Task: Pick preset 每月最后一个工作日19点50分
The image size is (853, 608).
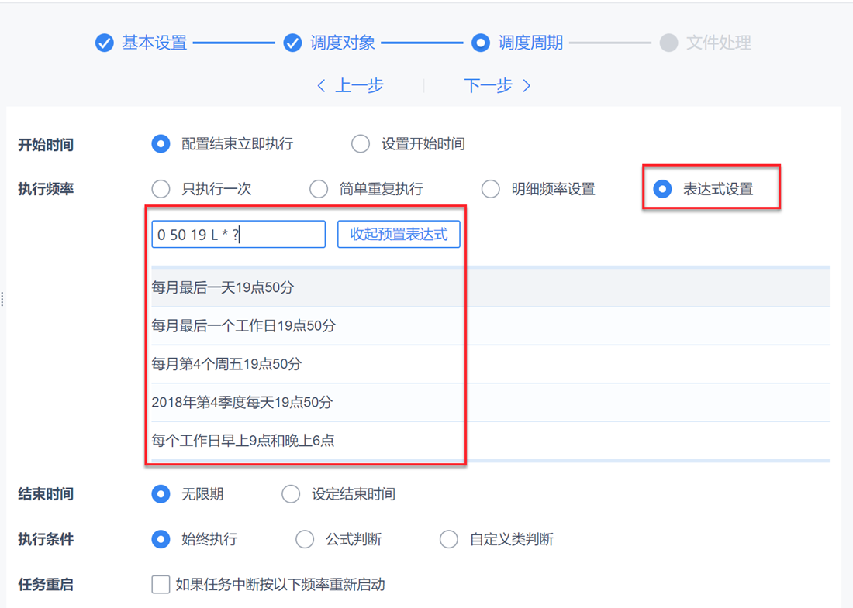Action: (x=243, y=326)
